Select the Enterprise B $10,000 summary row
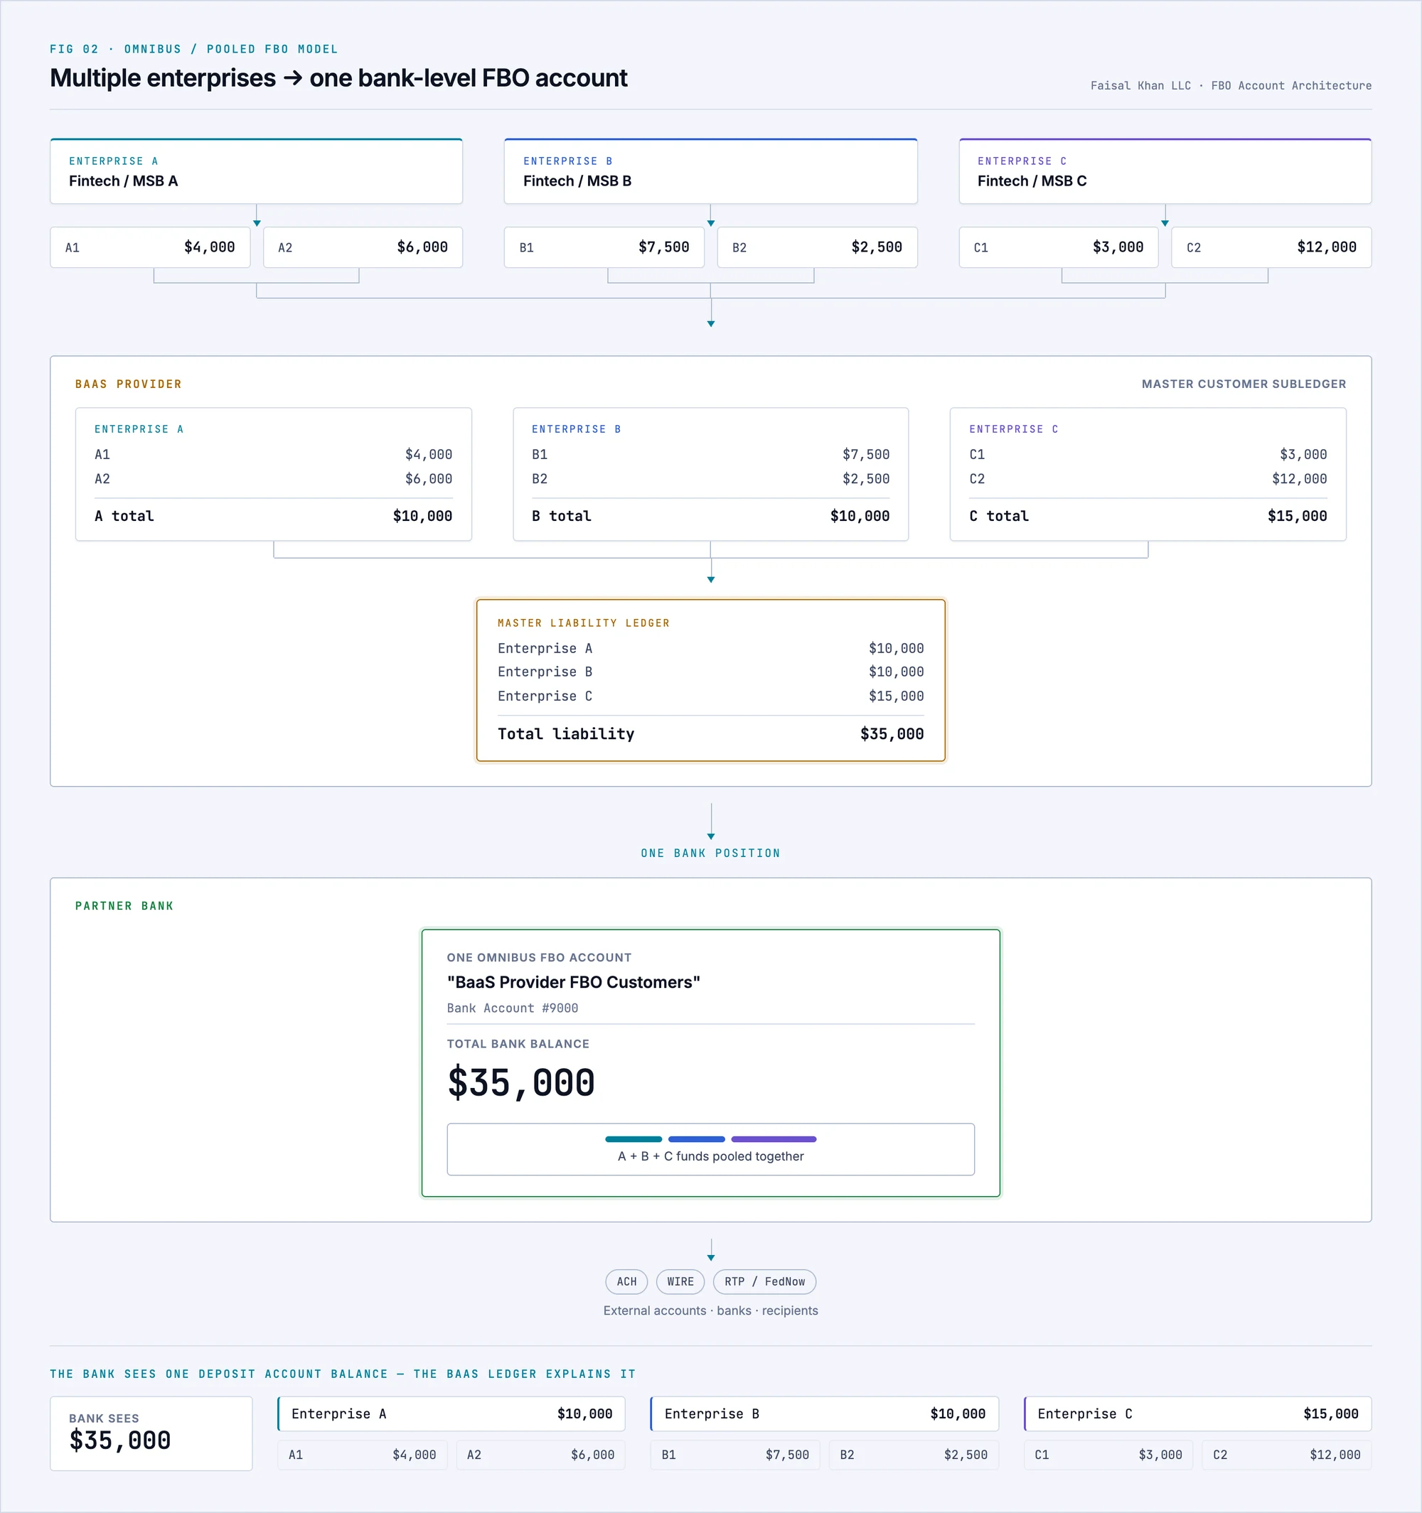 pyautogui.click(x=825, y=1414)
